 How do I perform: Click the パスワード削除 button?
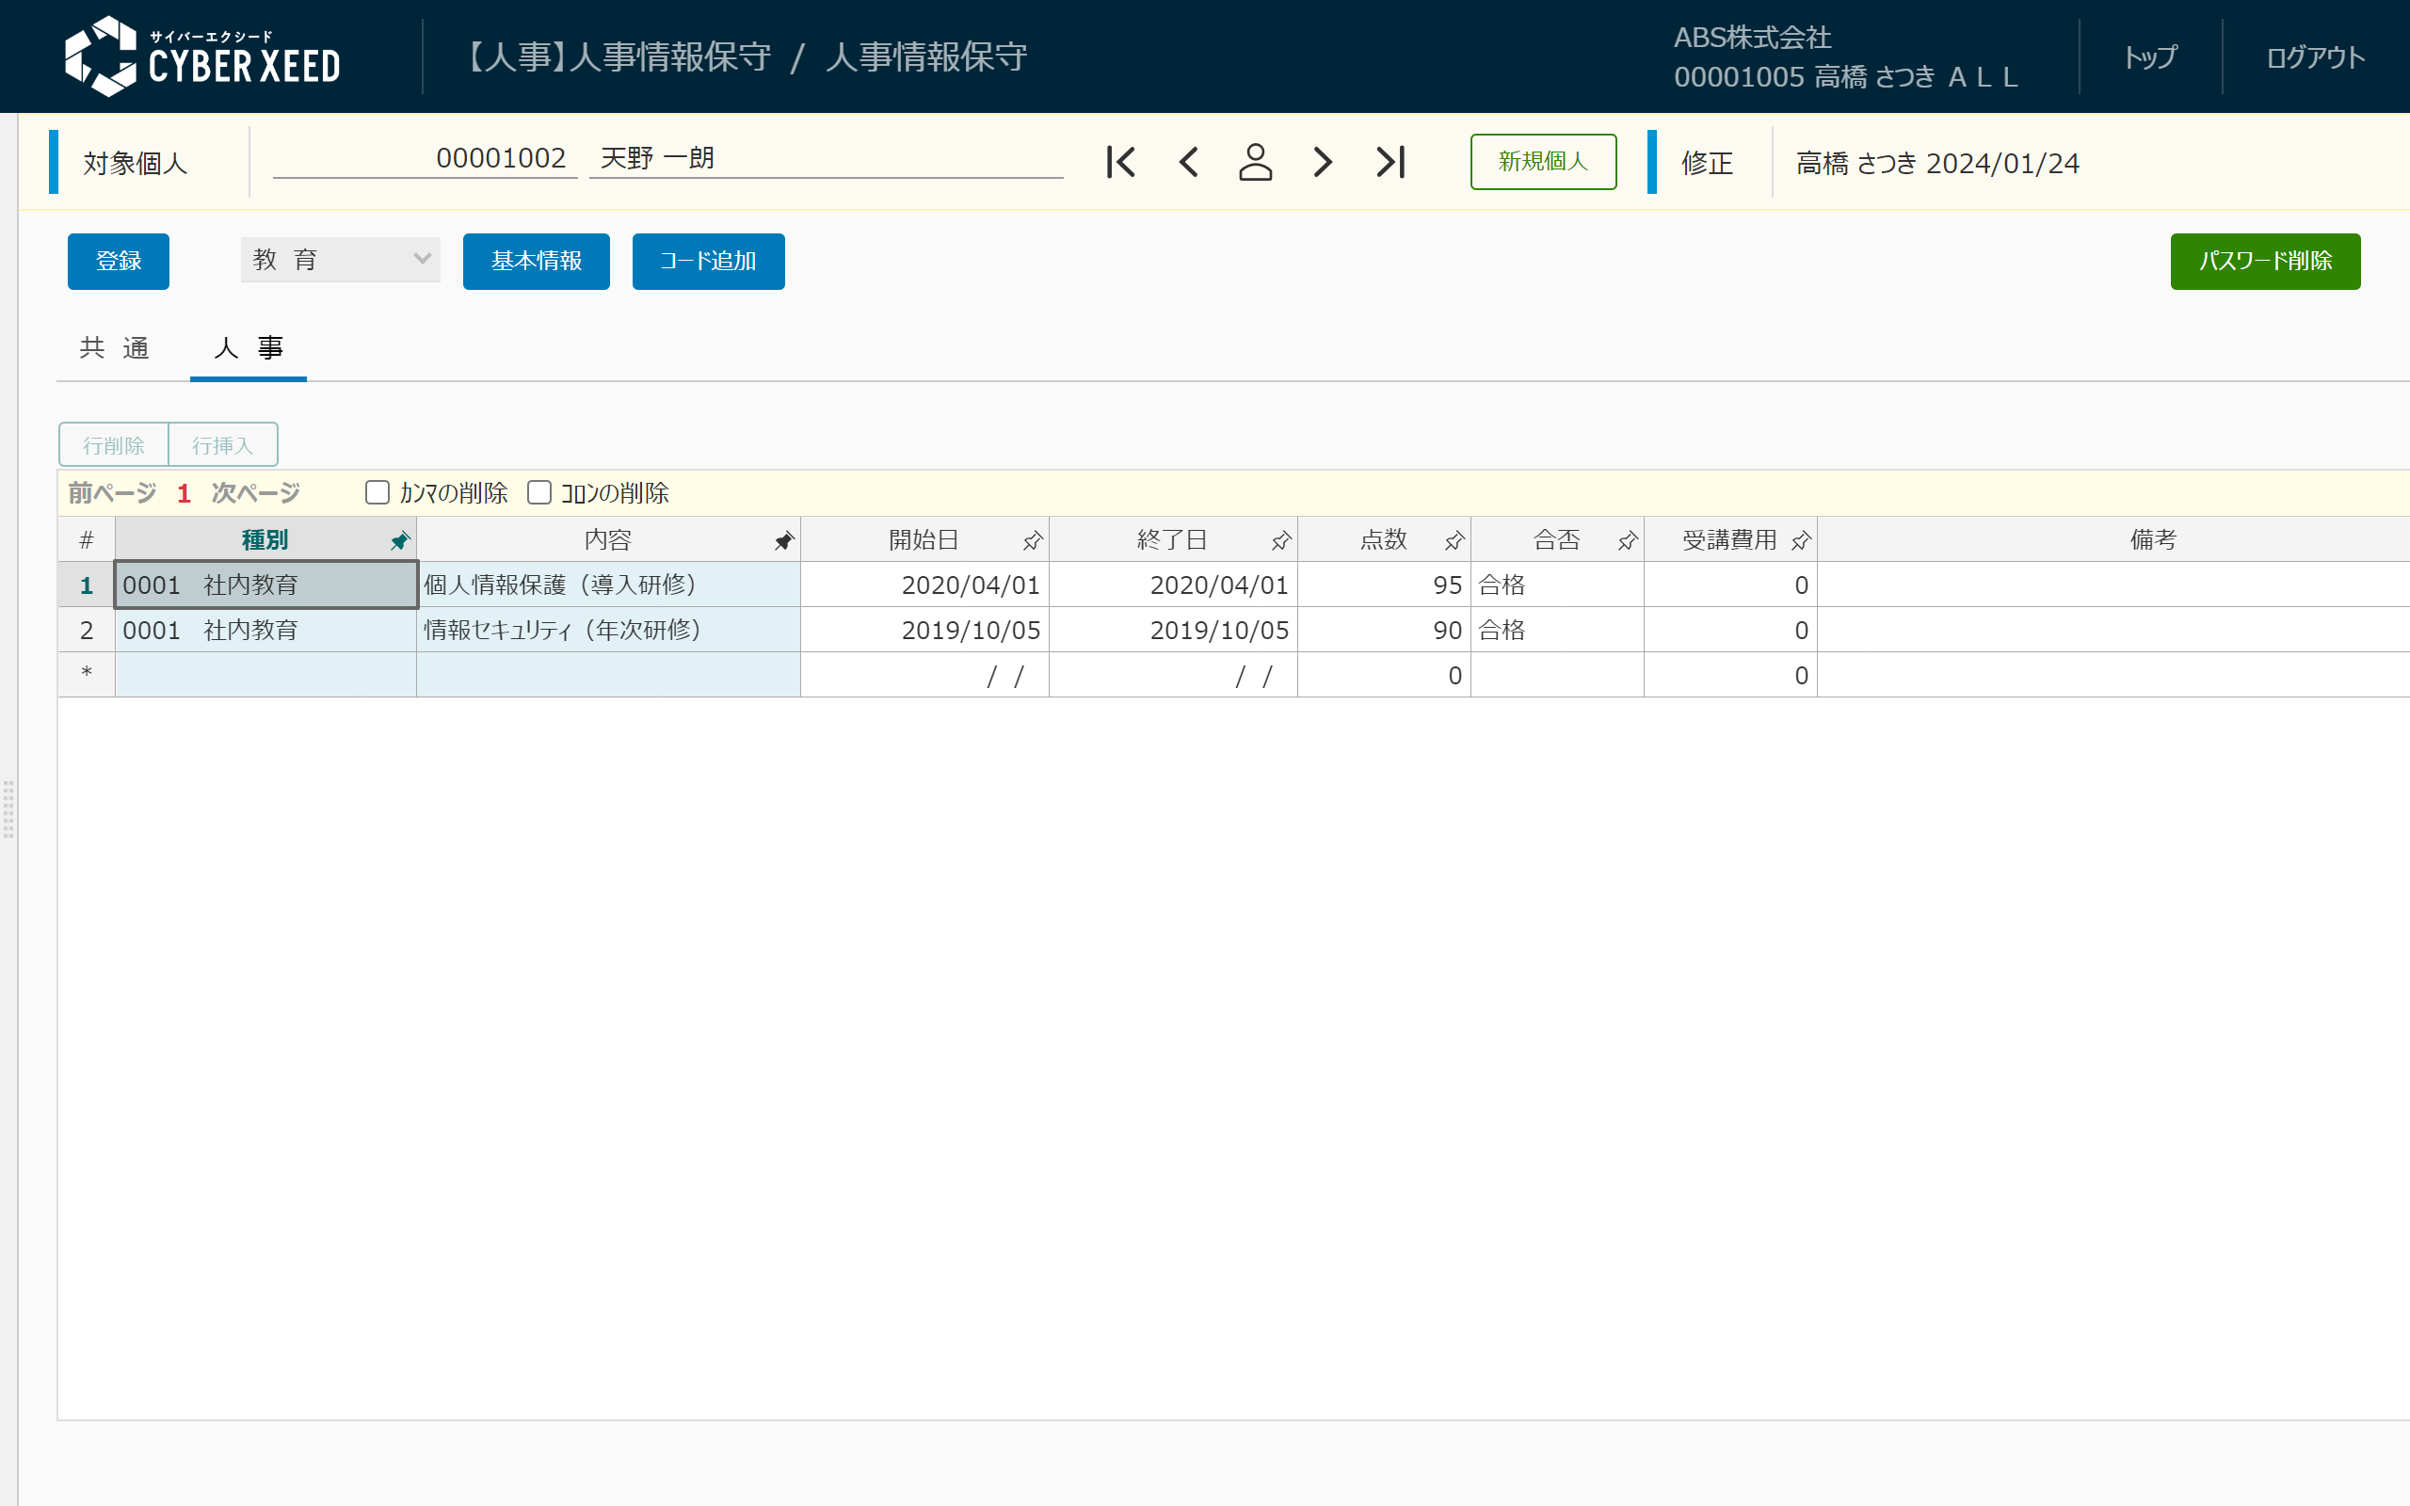[x=2265, y=261]
